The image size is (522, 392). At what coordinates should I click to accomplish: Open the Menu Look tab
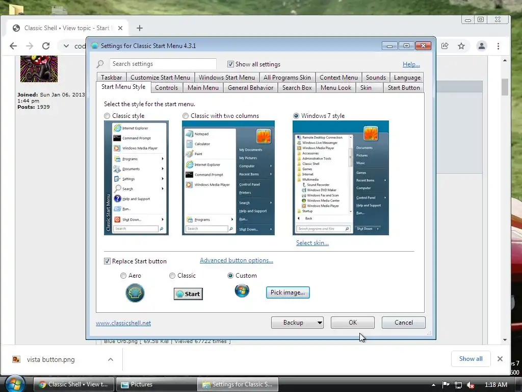tap(336, 88)
